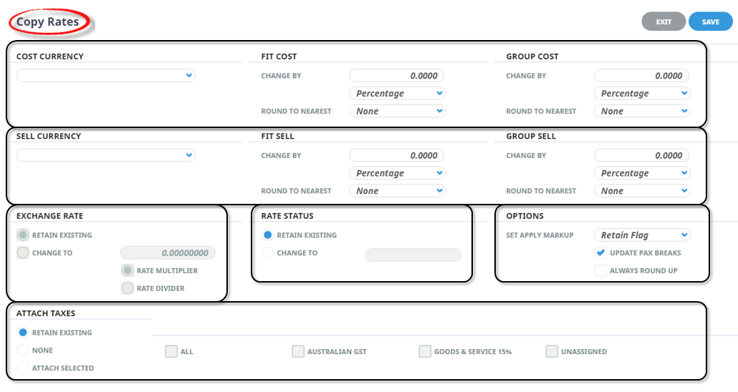Screen dimensions: 738x392
Task: Select Attach Selected taxes radio button
Action: (x=23, y=368)
